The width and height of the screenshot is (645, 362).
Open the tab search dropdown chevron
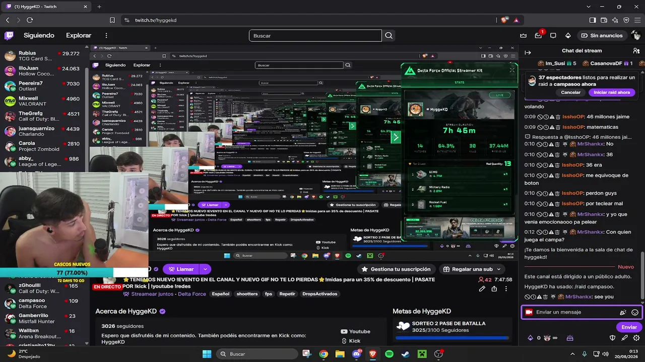click(589, 7)
